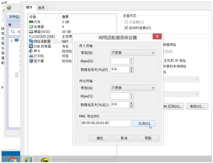The image size is (213, 163).
Task: Click the memory (内存) device icon
Action: coord(31,22)
